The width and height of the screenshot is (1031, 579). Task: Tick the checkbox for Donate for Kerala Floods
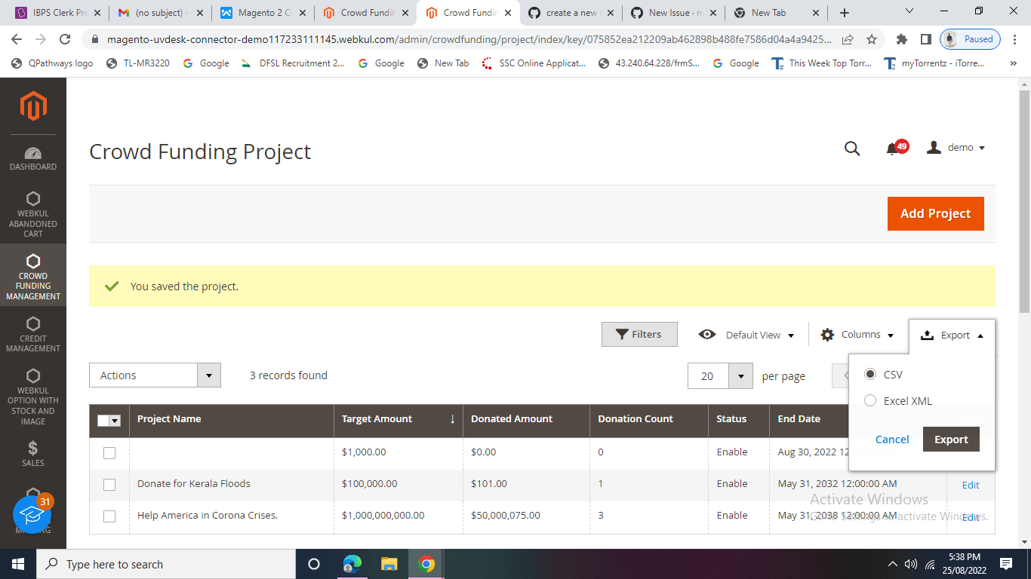point(109,484)
